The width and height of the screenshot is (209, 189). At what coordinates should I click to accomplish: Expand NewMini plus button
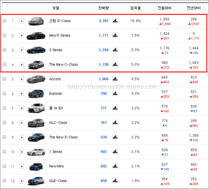pos(22,166)
